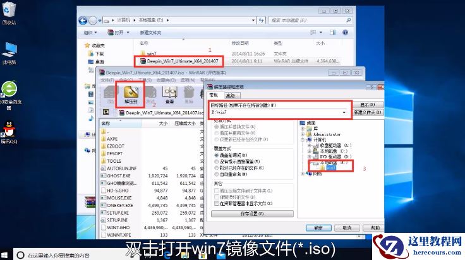This screenshot has width=465, height=260.
Task: Click the 帮助 button in extraction dialog
Action: 375,228
